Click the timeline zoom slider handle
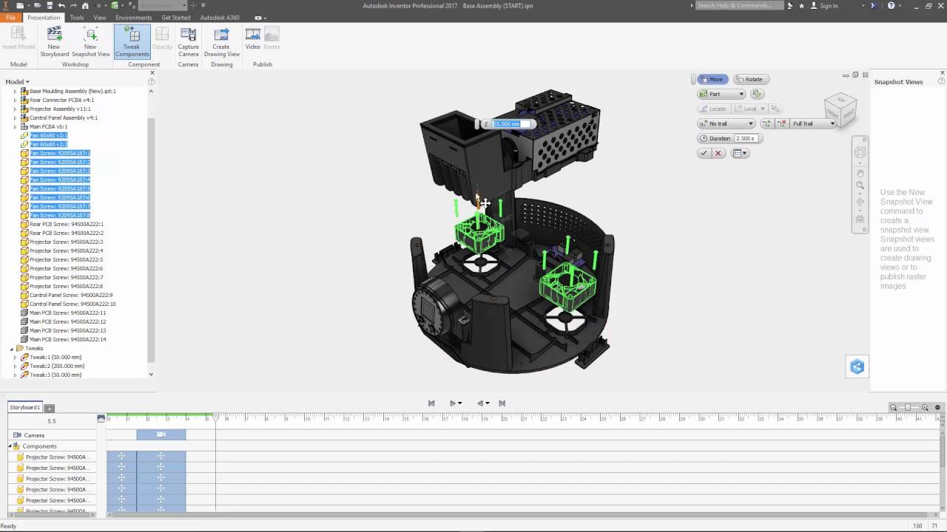Image resolution: width=947 pixels, height=532 pixels. (909, 408)
